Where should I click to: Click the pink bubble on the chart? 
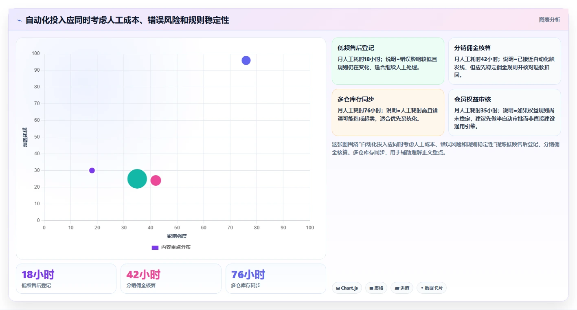pos(156,180)
